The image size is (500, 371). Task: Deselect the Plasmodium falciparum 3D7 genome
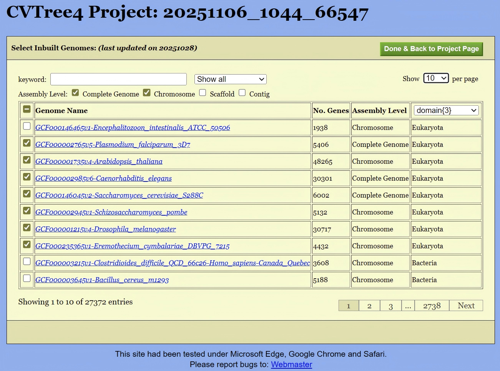pyautogui.click(x=27, y=143)
